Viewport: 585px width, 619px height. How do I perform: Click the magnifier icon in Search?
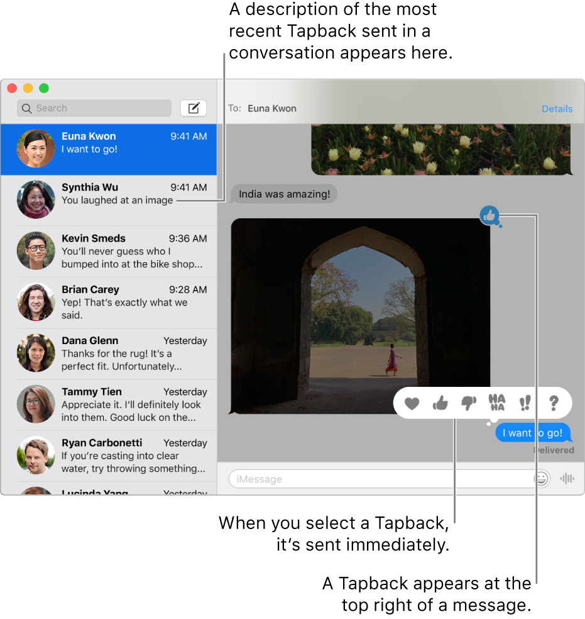tap(26, 108)
